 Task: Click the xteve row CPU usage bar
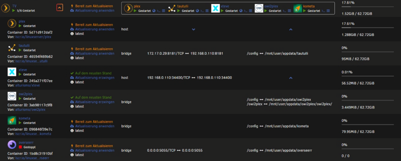click(x=367, y=76)
